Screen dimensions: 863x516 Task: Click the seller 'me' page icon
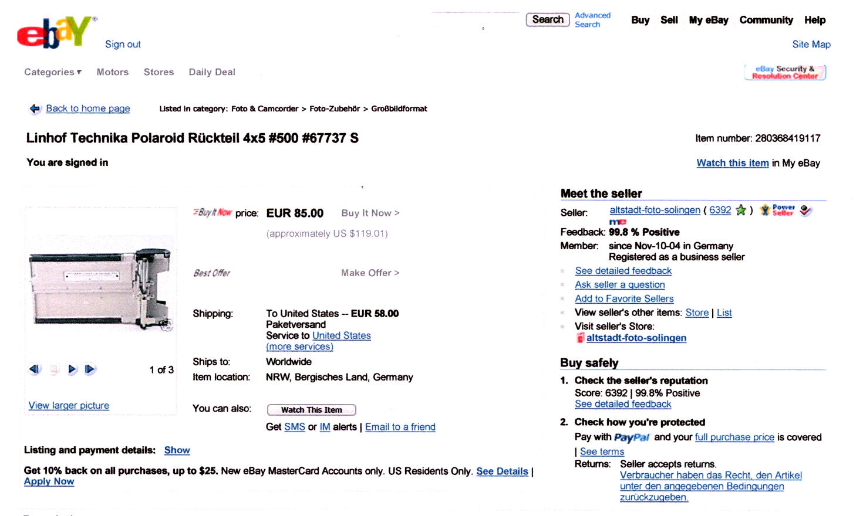tap(618, 222)
